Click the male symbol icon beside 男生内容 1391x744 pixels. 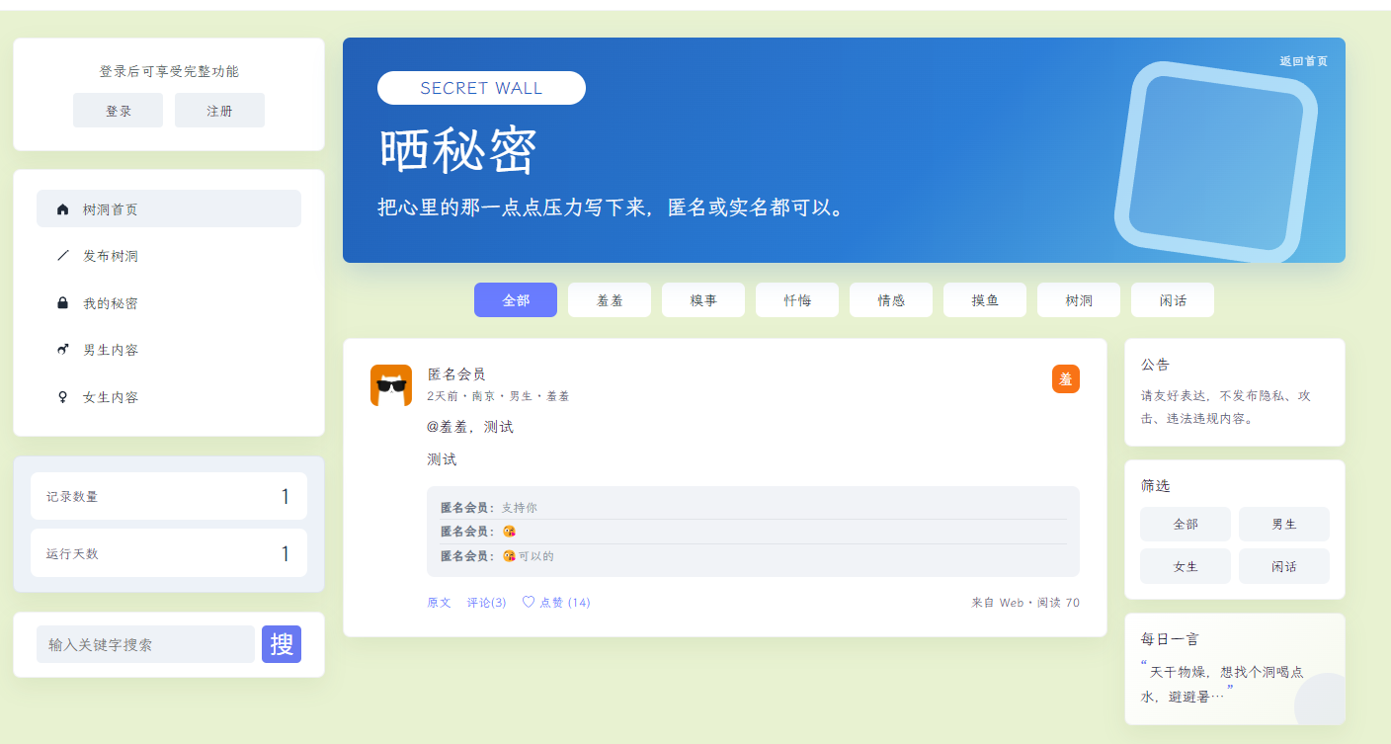click(x=63, y=350)
